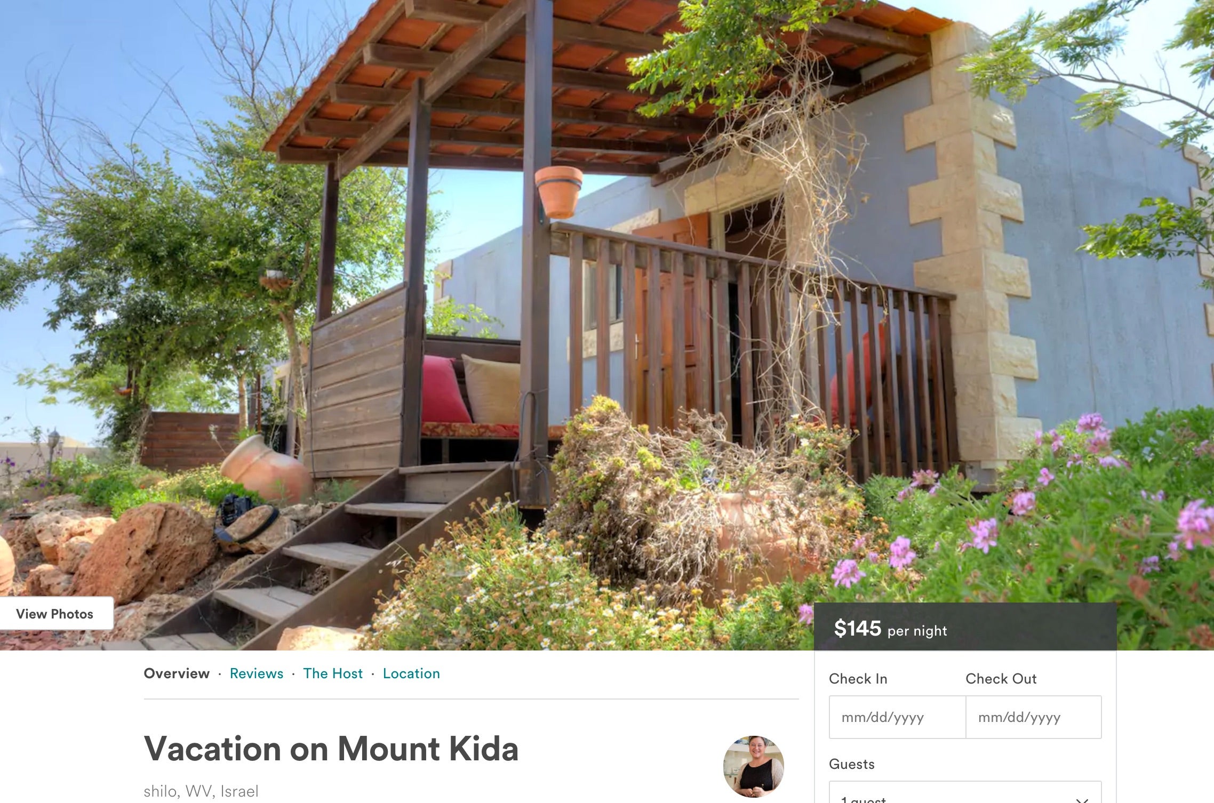
Task: Click the $145 per night price banner
Action: tap(965, 627)
